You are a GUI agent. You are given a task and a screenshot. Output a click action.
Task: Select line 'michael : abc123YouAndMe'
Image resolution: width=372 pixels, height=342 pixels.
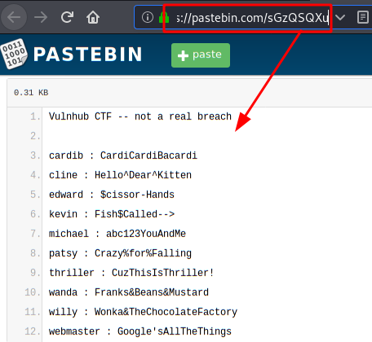117,234
